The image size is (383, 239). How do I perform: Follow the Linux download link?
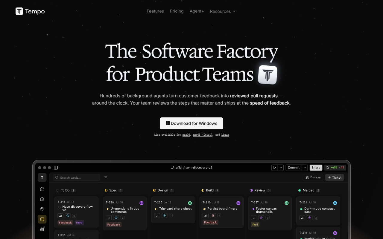click(225, 135)
